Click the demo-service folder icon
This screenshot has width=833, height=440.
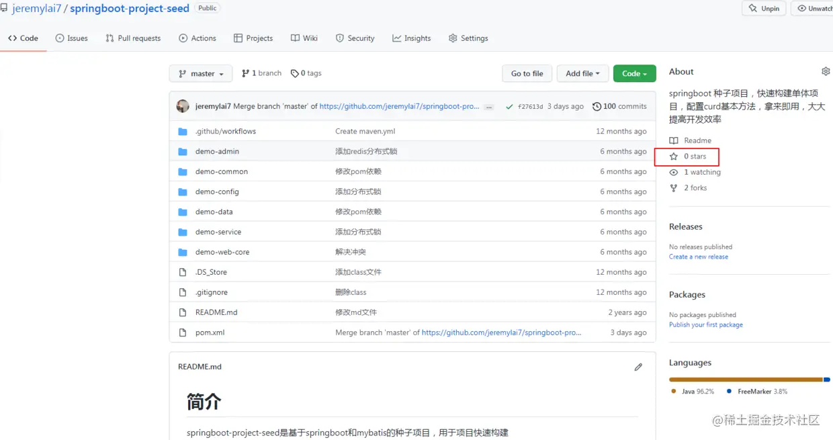click(x=183, y=232)
